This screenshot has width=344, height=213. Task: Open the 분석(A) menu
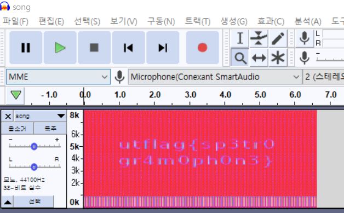[x=308, y=21]
